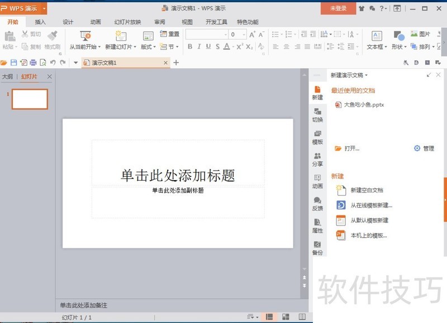Open the 属性 properties sidebar panel

tap(317, 226)
